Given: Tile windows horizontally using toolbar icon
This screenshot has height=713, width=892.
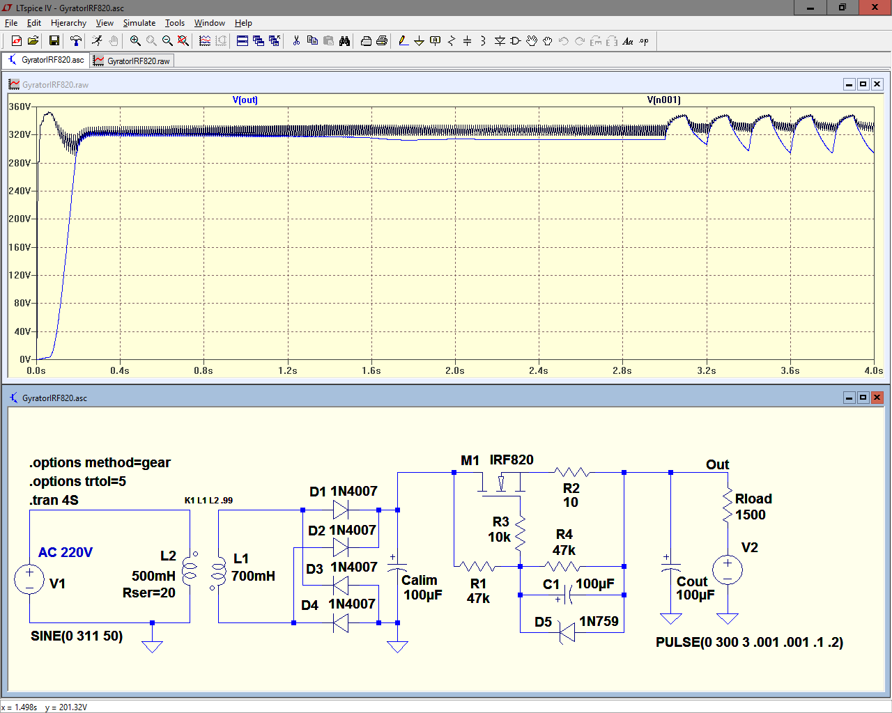Looking at the screenshot, I should click(242, 41).
